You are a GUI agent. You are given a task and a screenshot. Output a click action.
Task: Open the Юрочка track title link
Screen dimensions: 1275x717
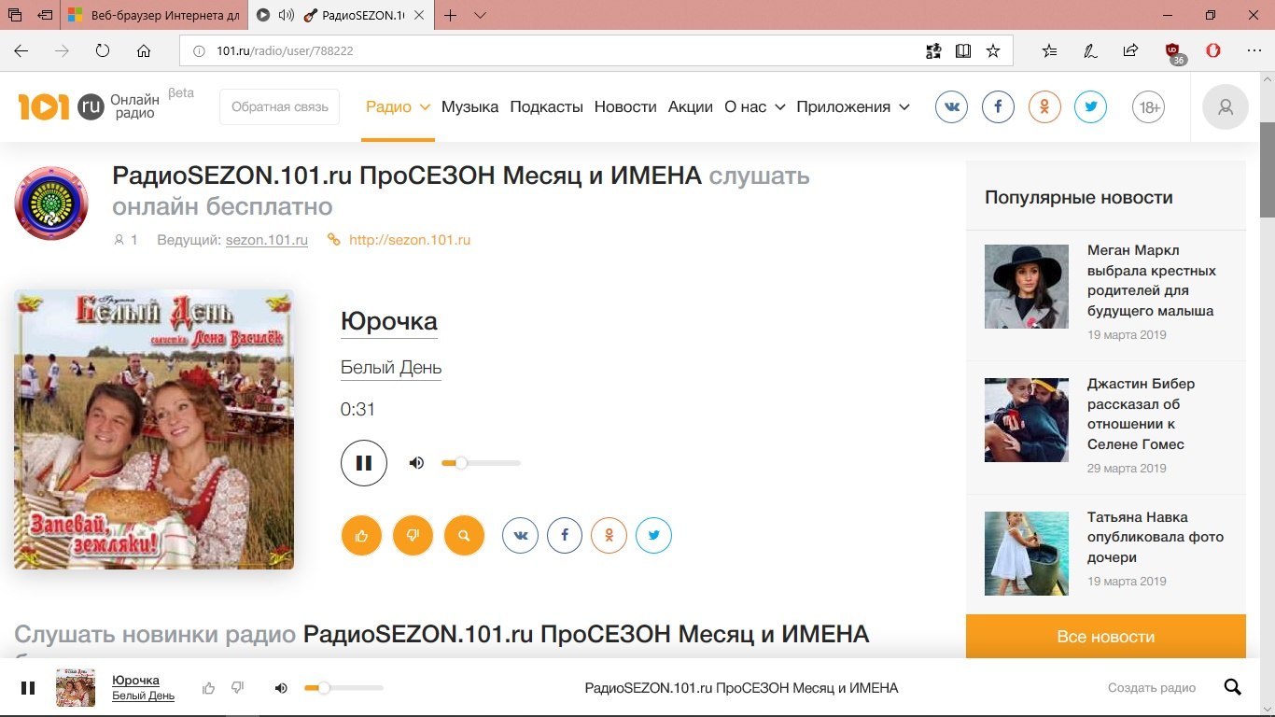389,321
